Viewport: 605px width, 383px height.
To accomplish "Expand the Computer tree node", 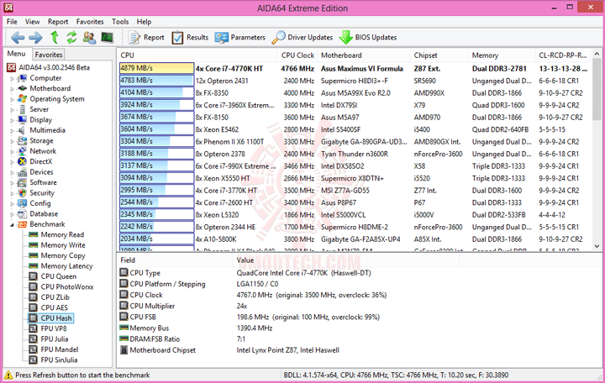I will (12, 78).
